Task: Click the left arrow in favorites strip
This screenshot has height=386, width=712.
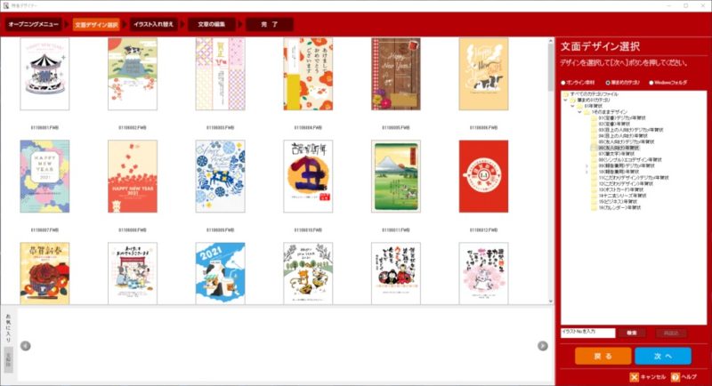Action: point(26,346)
